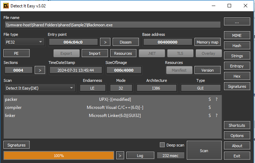Image resolution: width=255 pixels, height=163 pixels.
Task: Select the Microsoft Linker(6.0)[GUI32] result
Action: coord(115,116)
